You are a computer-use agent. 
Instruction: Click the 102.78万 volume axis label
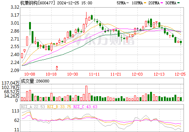click(10, 88)
